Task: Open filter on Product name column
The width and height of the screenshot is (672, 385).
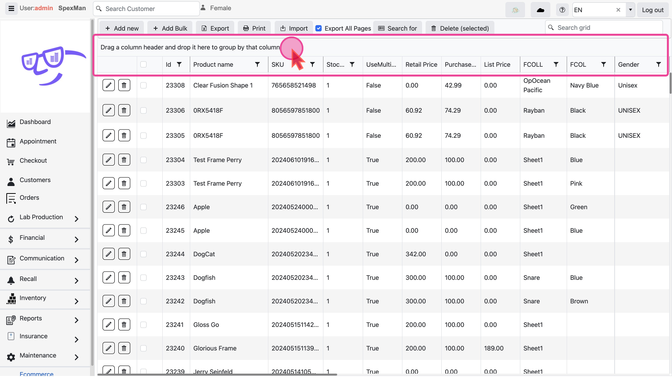Action: (x=257, y=64)
